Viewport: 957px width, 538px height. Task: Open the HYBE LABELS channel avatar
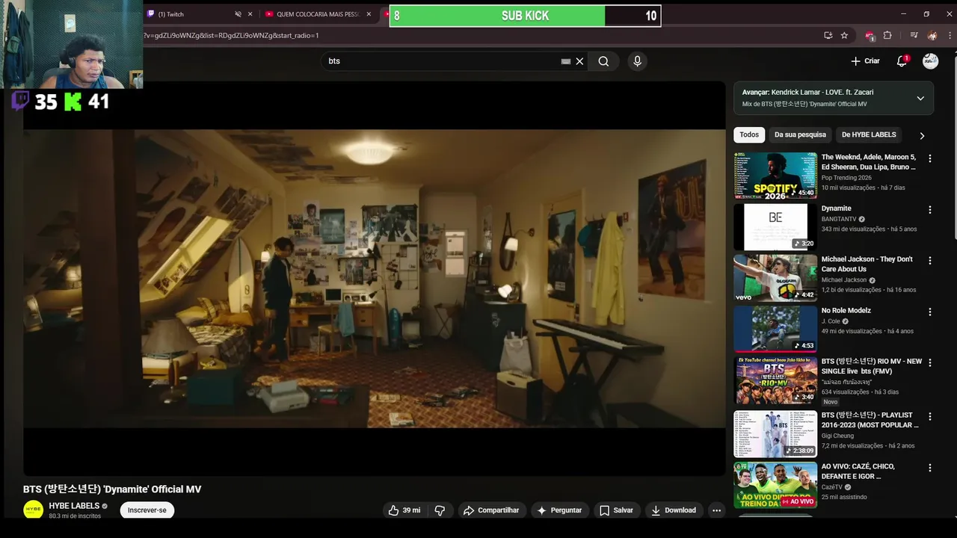point(33,510)
